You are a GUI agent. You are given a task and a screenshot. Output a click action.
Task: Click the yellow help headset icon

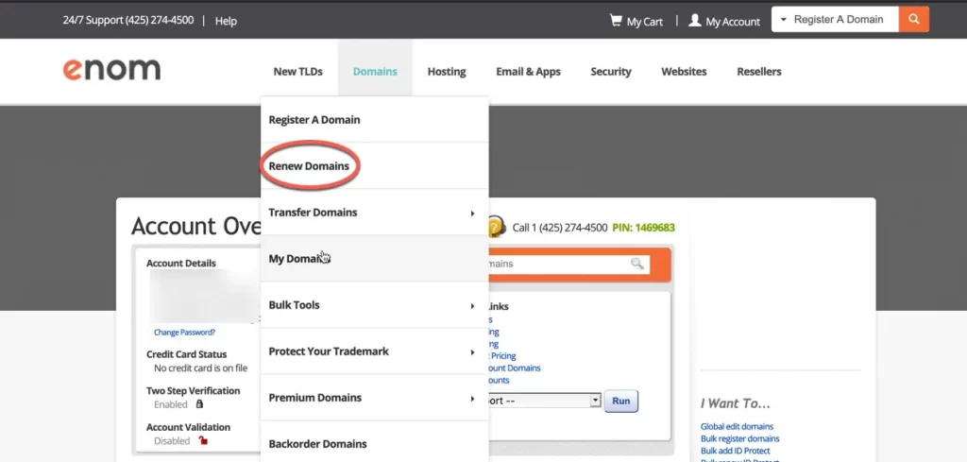click(x=497, y=227)
